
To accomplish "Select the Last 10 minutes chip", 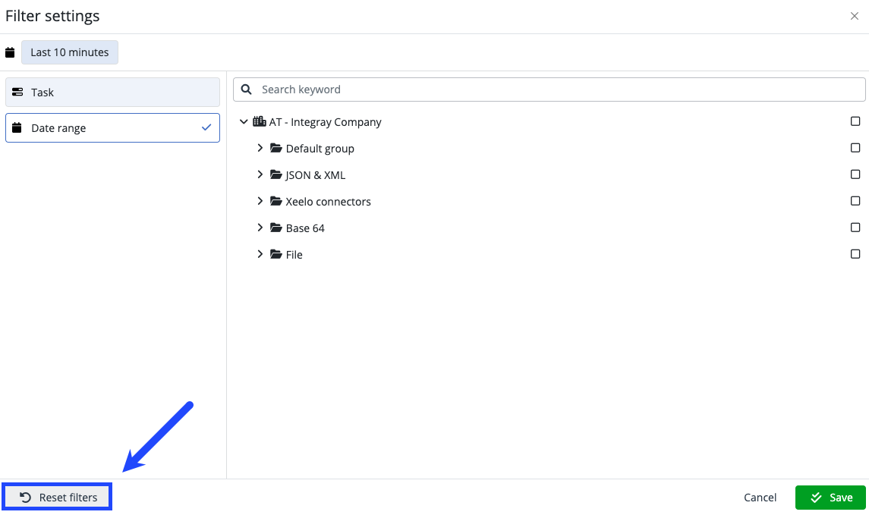I will pyautogui.click(x=70, y=52).
